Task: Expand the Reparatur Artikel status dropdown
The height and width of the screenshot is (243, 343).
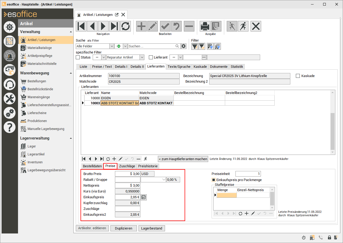Action: coord(142,57)
